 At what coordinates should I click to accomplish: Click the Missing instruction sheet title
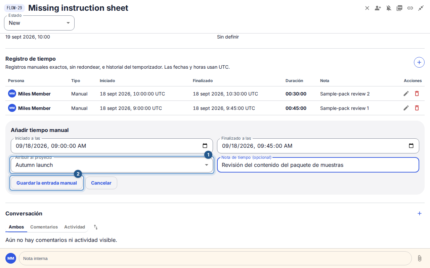click(x=78, y=8)
